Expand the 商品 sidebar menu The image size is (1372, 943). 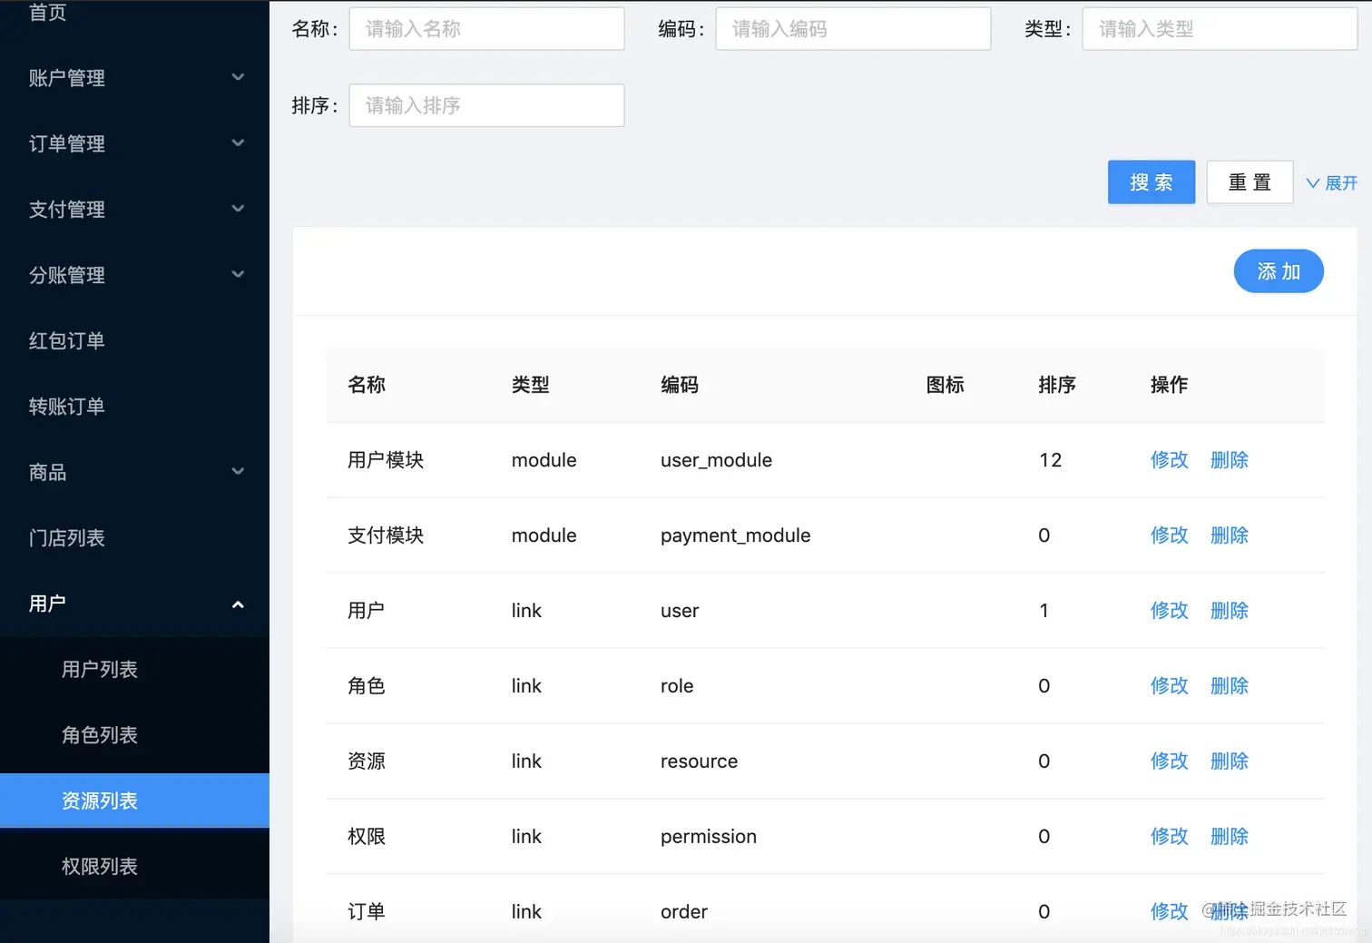(x=135, y=472)
